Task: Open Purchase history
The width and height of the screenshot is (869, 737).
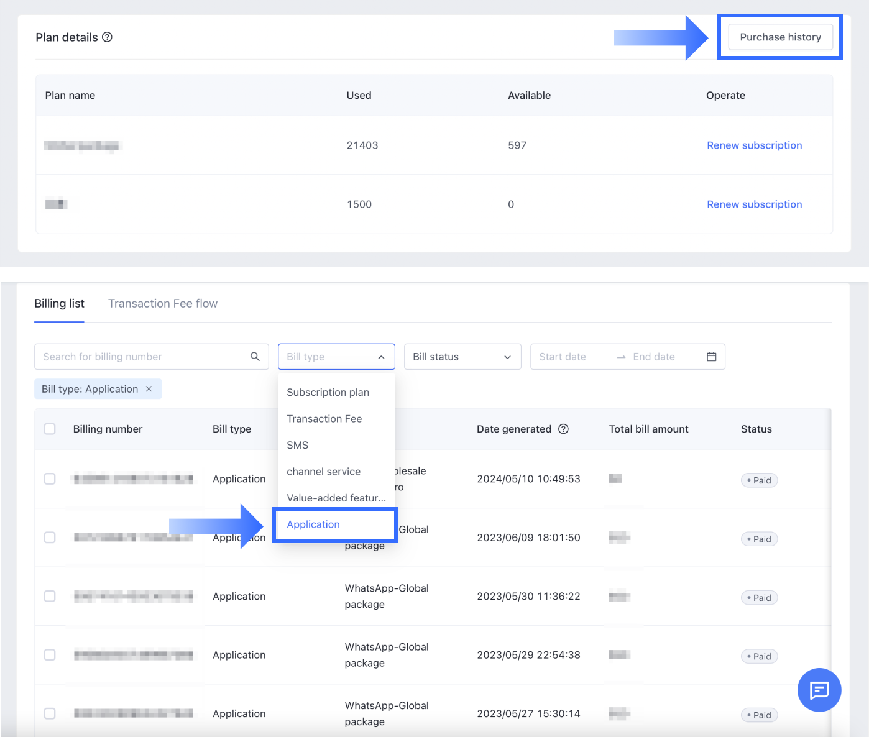Action: (780, 37)
